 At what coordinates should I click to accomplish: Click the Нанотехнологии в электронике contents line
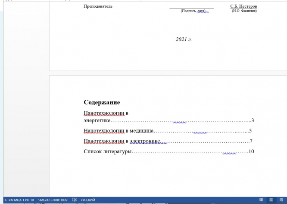point(168,141)
